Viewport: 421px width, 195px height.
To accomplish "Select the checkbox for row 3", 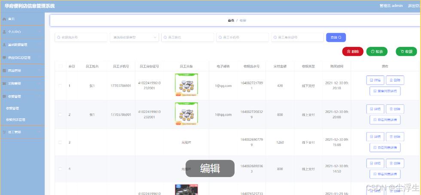I will click(60, 142).
